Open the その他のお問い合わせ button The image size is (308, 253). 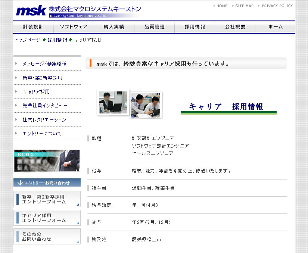(x=47, y=237)
